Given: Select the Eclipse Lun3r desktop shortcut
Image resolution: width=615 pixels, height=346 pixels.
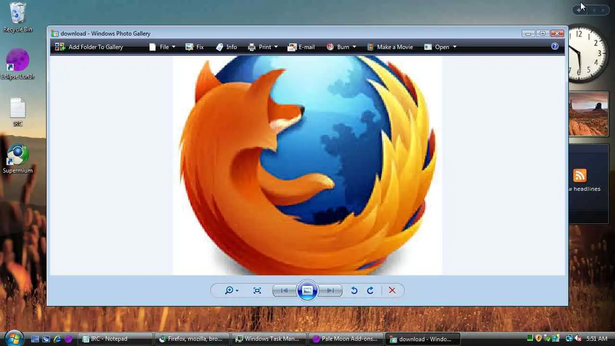Looking at the screenshot, I should tap(18, 64).
